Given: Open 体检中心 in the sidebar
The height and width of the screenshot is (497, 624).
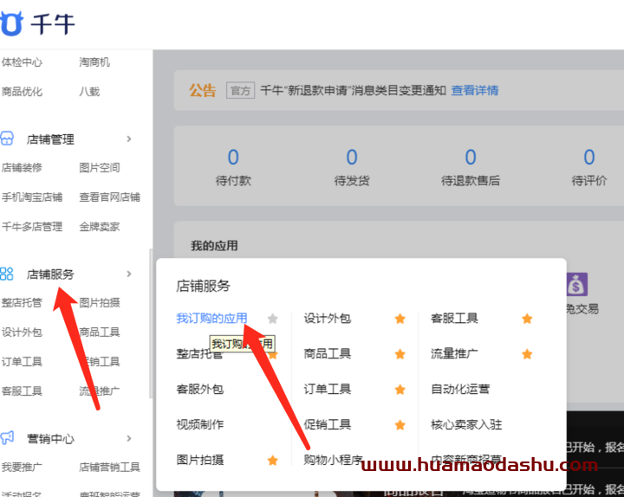Looking at the screenshot, I should 22,62.
